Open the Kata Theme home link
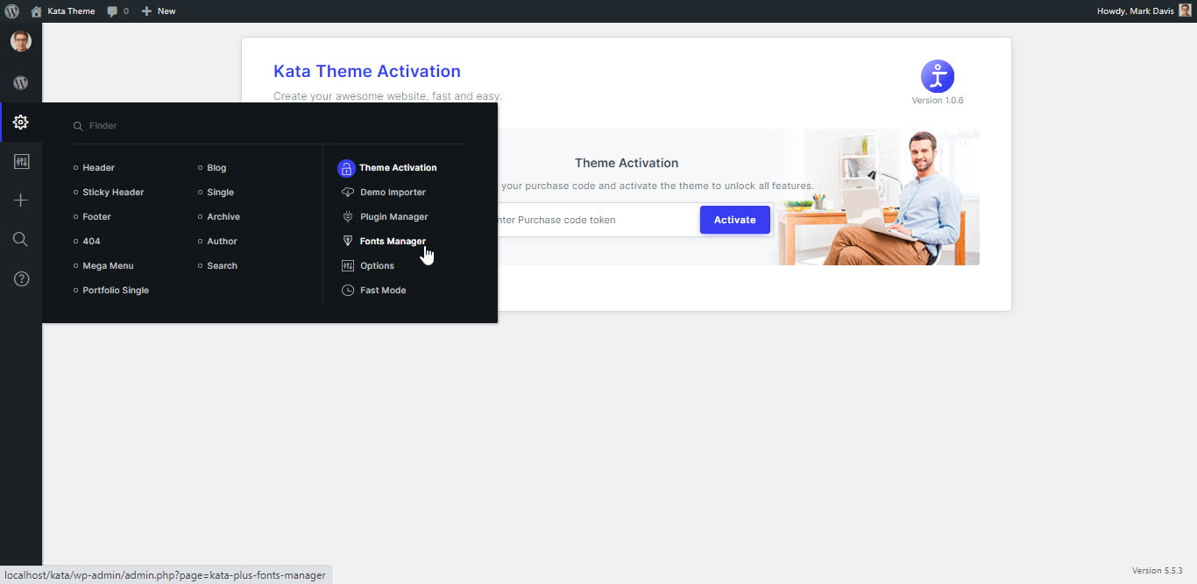The height and width of the screenshot is (584, 1197). click(x=63, y=11)
